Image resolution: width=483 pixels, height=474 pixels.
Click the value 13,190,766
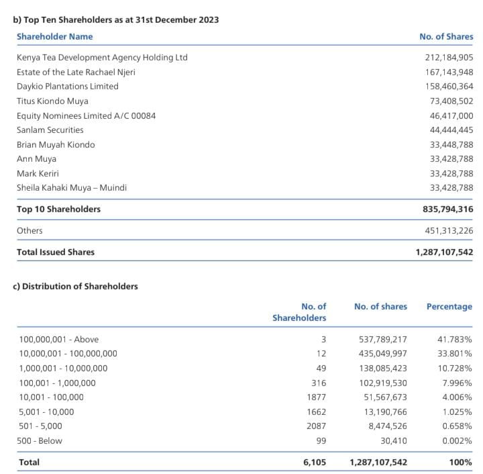(x=385, y=412)
